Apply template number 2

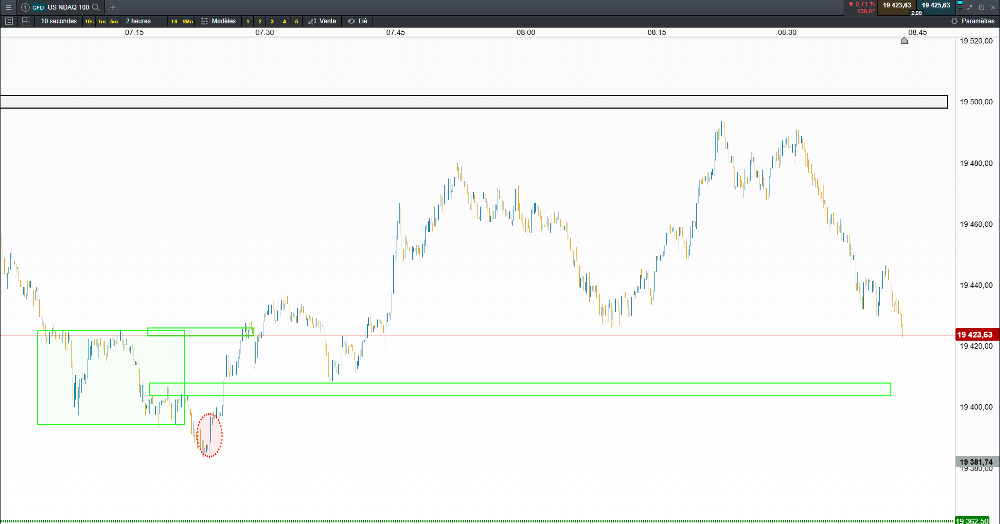pyautogui.click(x=260, y=22)
